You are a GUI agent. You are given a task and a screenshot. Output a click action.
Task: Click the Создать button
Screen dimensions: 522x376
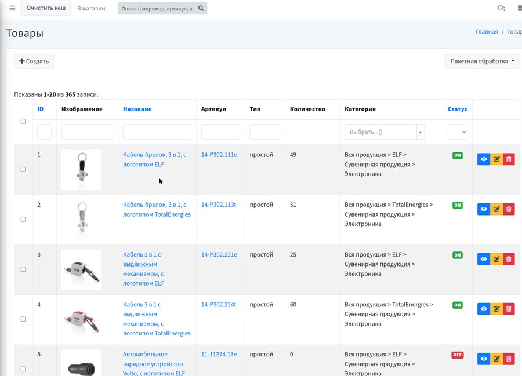pos(34,61)
